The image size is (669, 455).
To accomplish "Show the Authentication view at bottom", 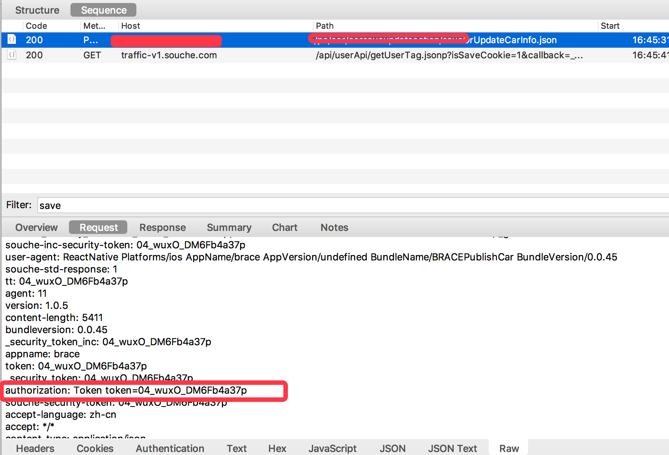I will pyautogui.click(x=170, y=449).
